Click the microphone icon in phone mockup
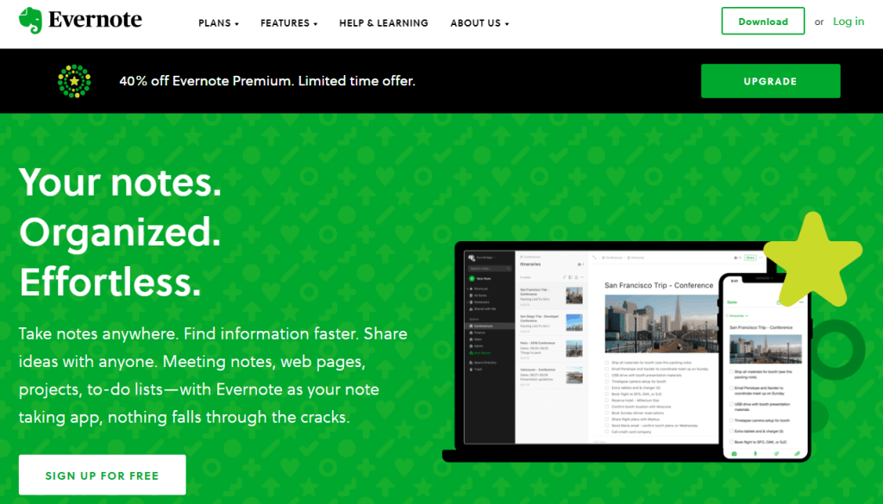Image resolution: width=883 pixels, height=504 pixels. pos(755,453)
